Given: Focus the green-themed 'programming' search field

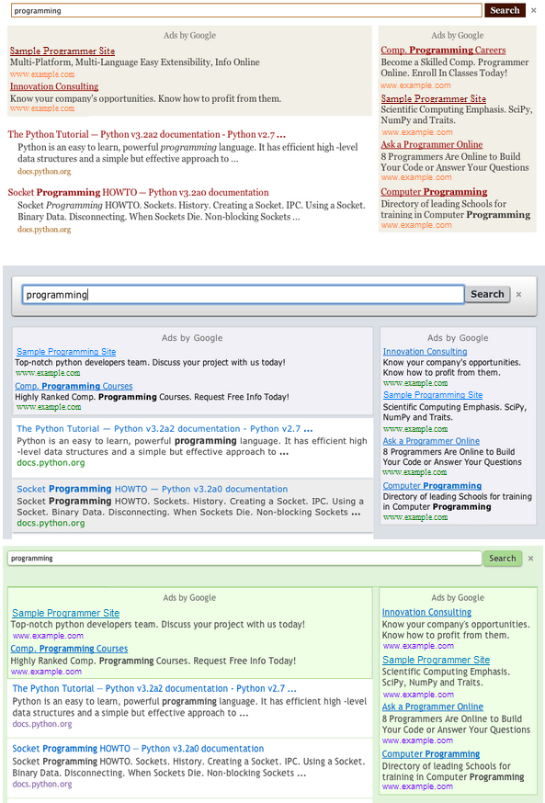Looking at the screenshot, I should 244,559.
